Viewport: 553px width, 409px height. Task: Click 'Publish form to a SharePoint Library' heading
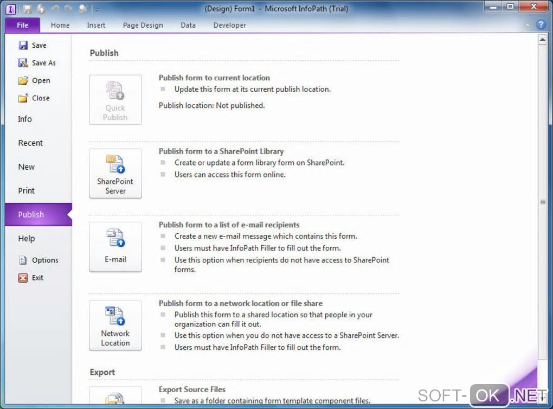pos(221,151)
